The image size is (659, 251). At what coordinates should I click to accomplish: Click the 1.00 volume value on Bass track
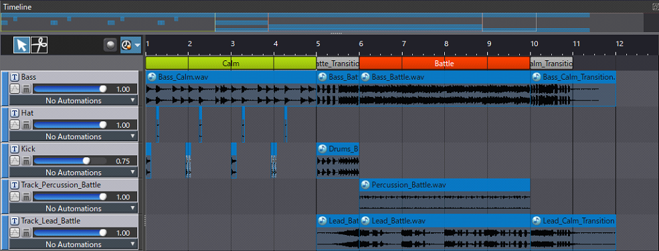(123, 89)
